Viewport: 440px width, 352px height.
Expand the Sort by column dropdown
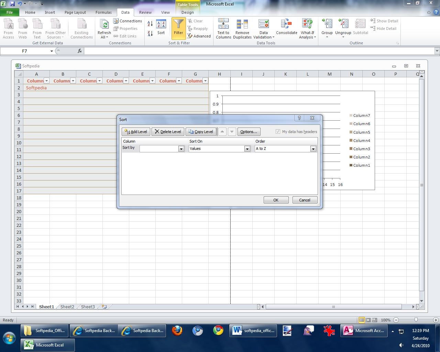(x=181, y=149)
